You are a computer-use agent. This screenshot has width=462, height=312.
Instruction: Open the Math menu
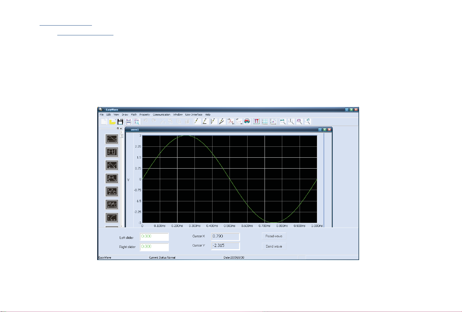tap(134, 114)
